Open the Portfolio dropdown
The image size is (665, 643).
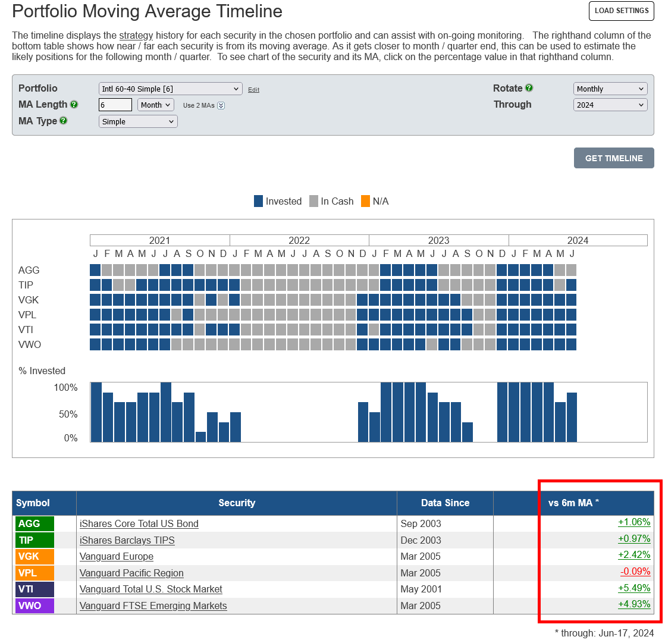point(170,89)
